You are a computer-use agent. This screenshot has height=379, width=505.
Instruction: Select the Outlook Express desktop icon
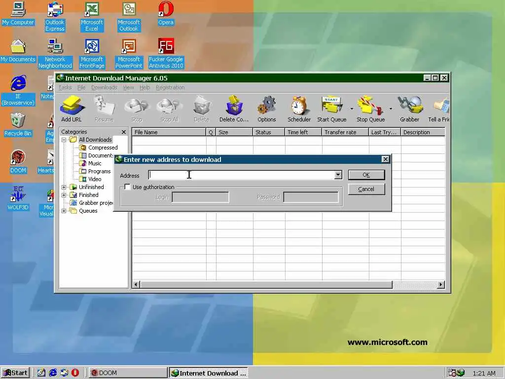tap(55, 17)
